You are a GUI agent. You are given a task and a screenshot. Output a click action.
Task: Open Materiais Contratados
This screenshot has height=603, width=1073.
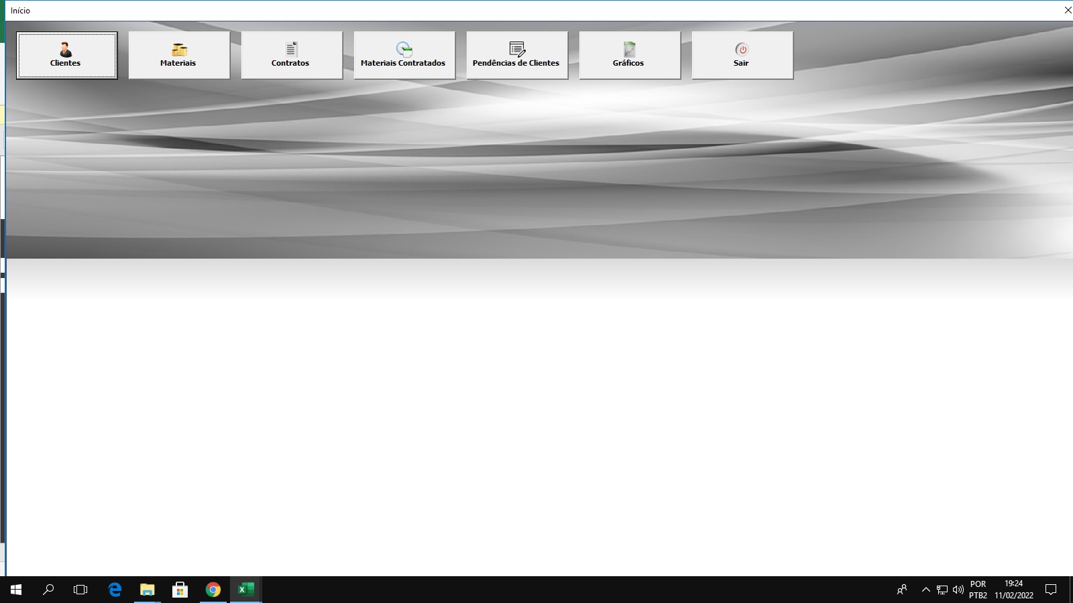[x=404, y=55]
